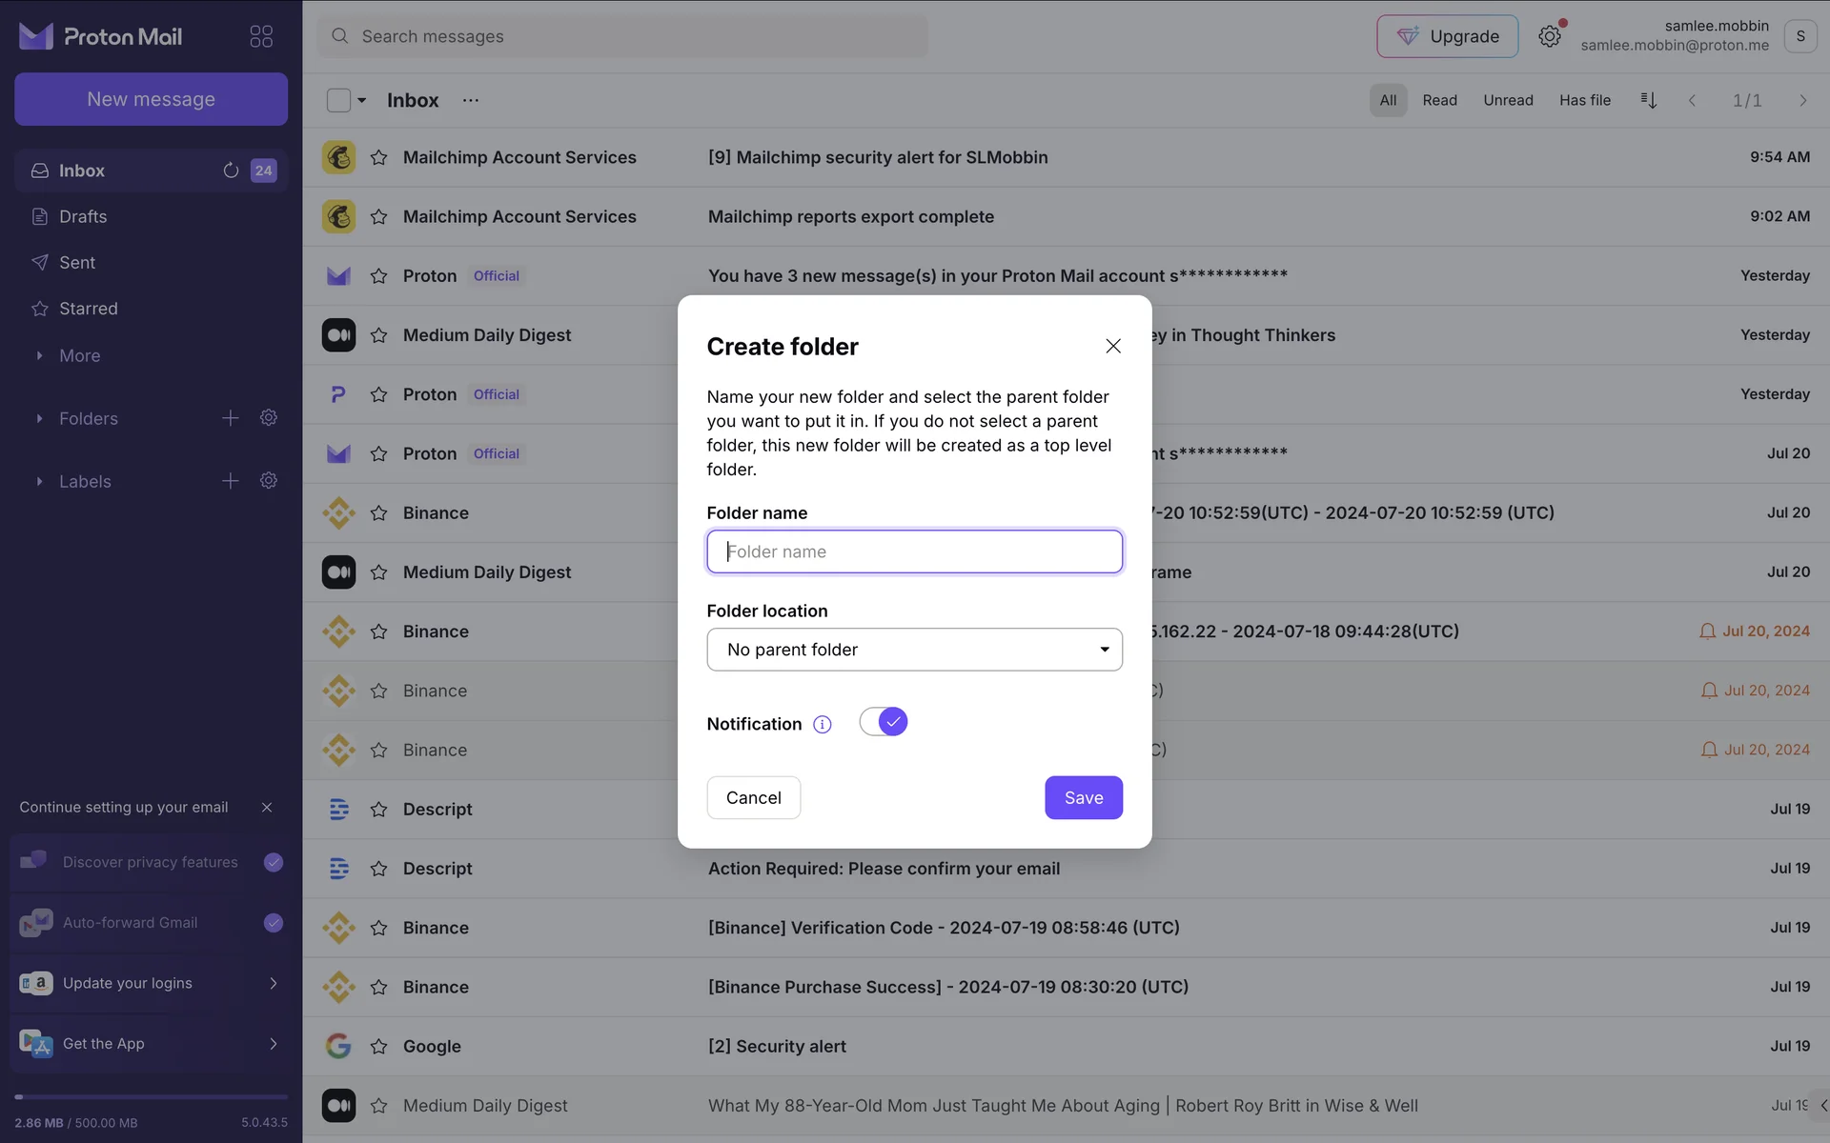
Task: Select the Has file filter
Action: 1584,100
